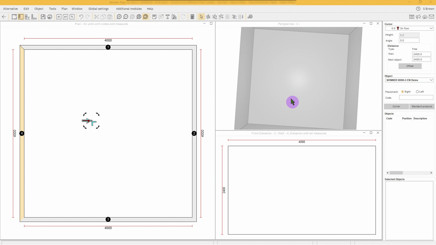
Task: Open the Additional modules menu
Action: click(129, 9)
